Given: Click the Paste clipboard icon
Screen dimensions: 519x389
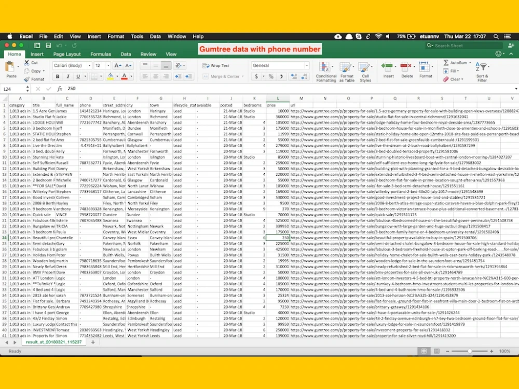Looking at the screenshot, I should [10, 67].
